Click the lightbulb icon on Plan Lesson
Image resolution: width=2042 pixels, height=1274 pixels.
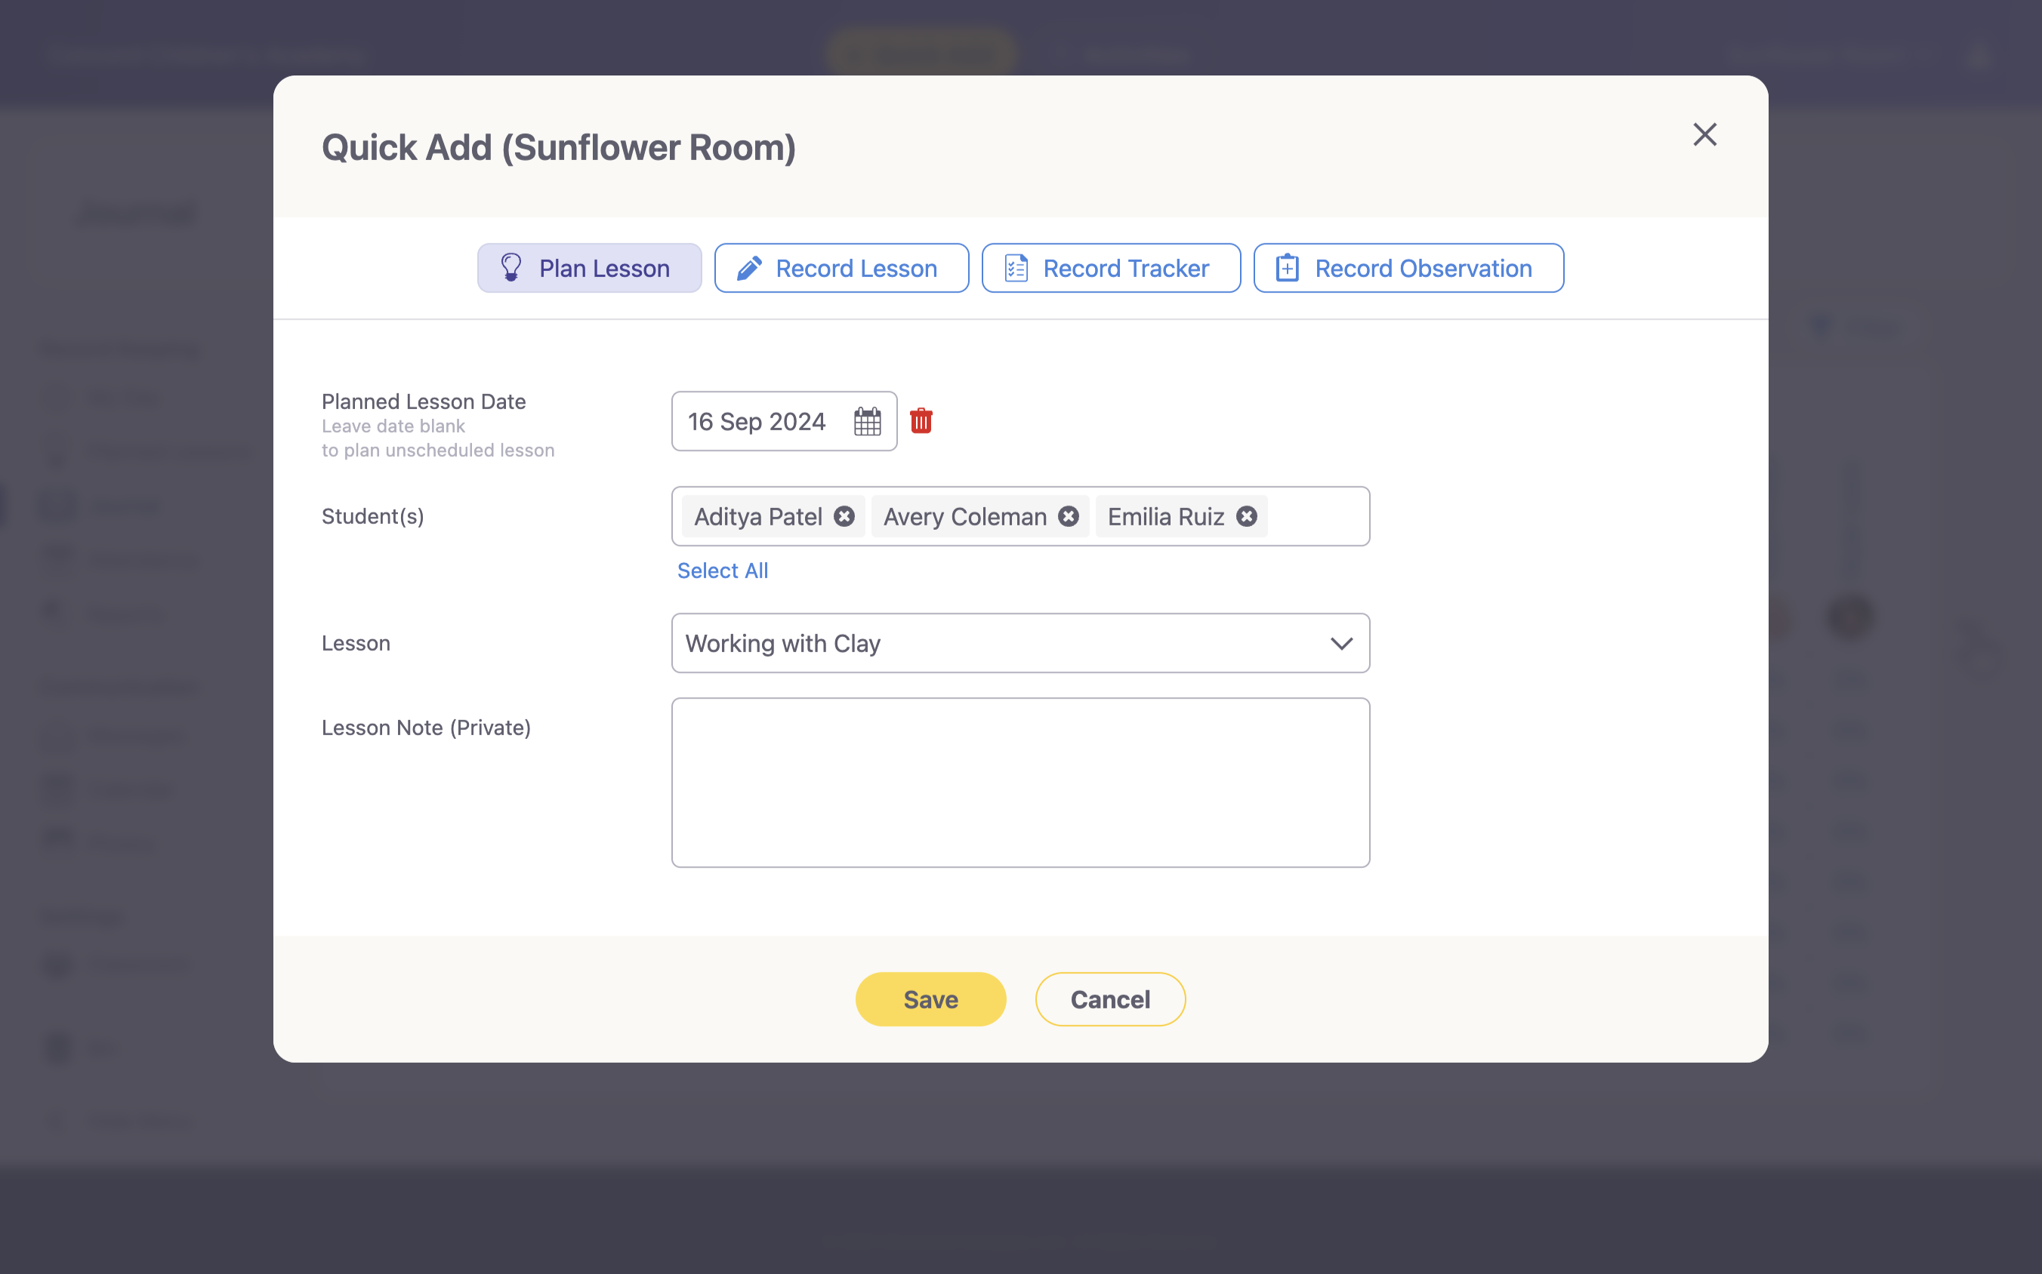point(511,268)
